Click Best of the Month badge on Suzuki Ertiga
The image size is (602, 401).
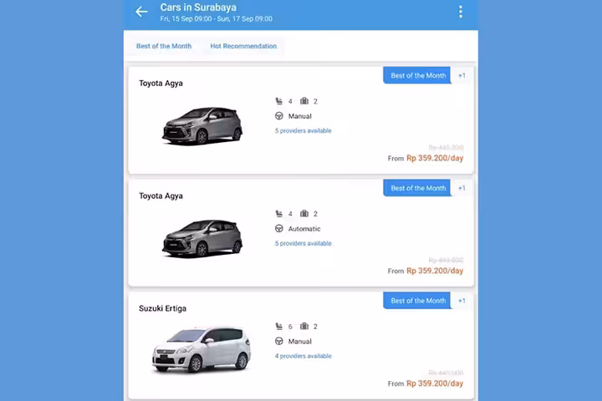point(417,301)
